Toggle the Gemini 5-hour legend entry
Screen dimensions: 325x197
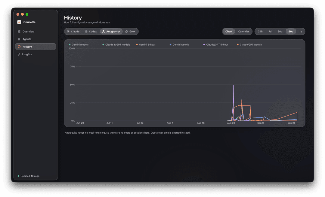146,45
